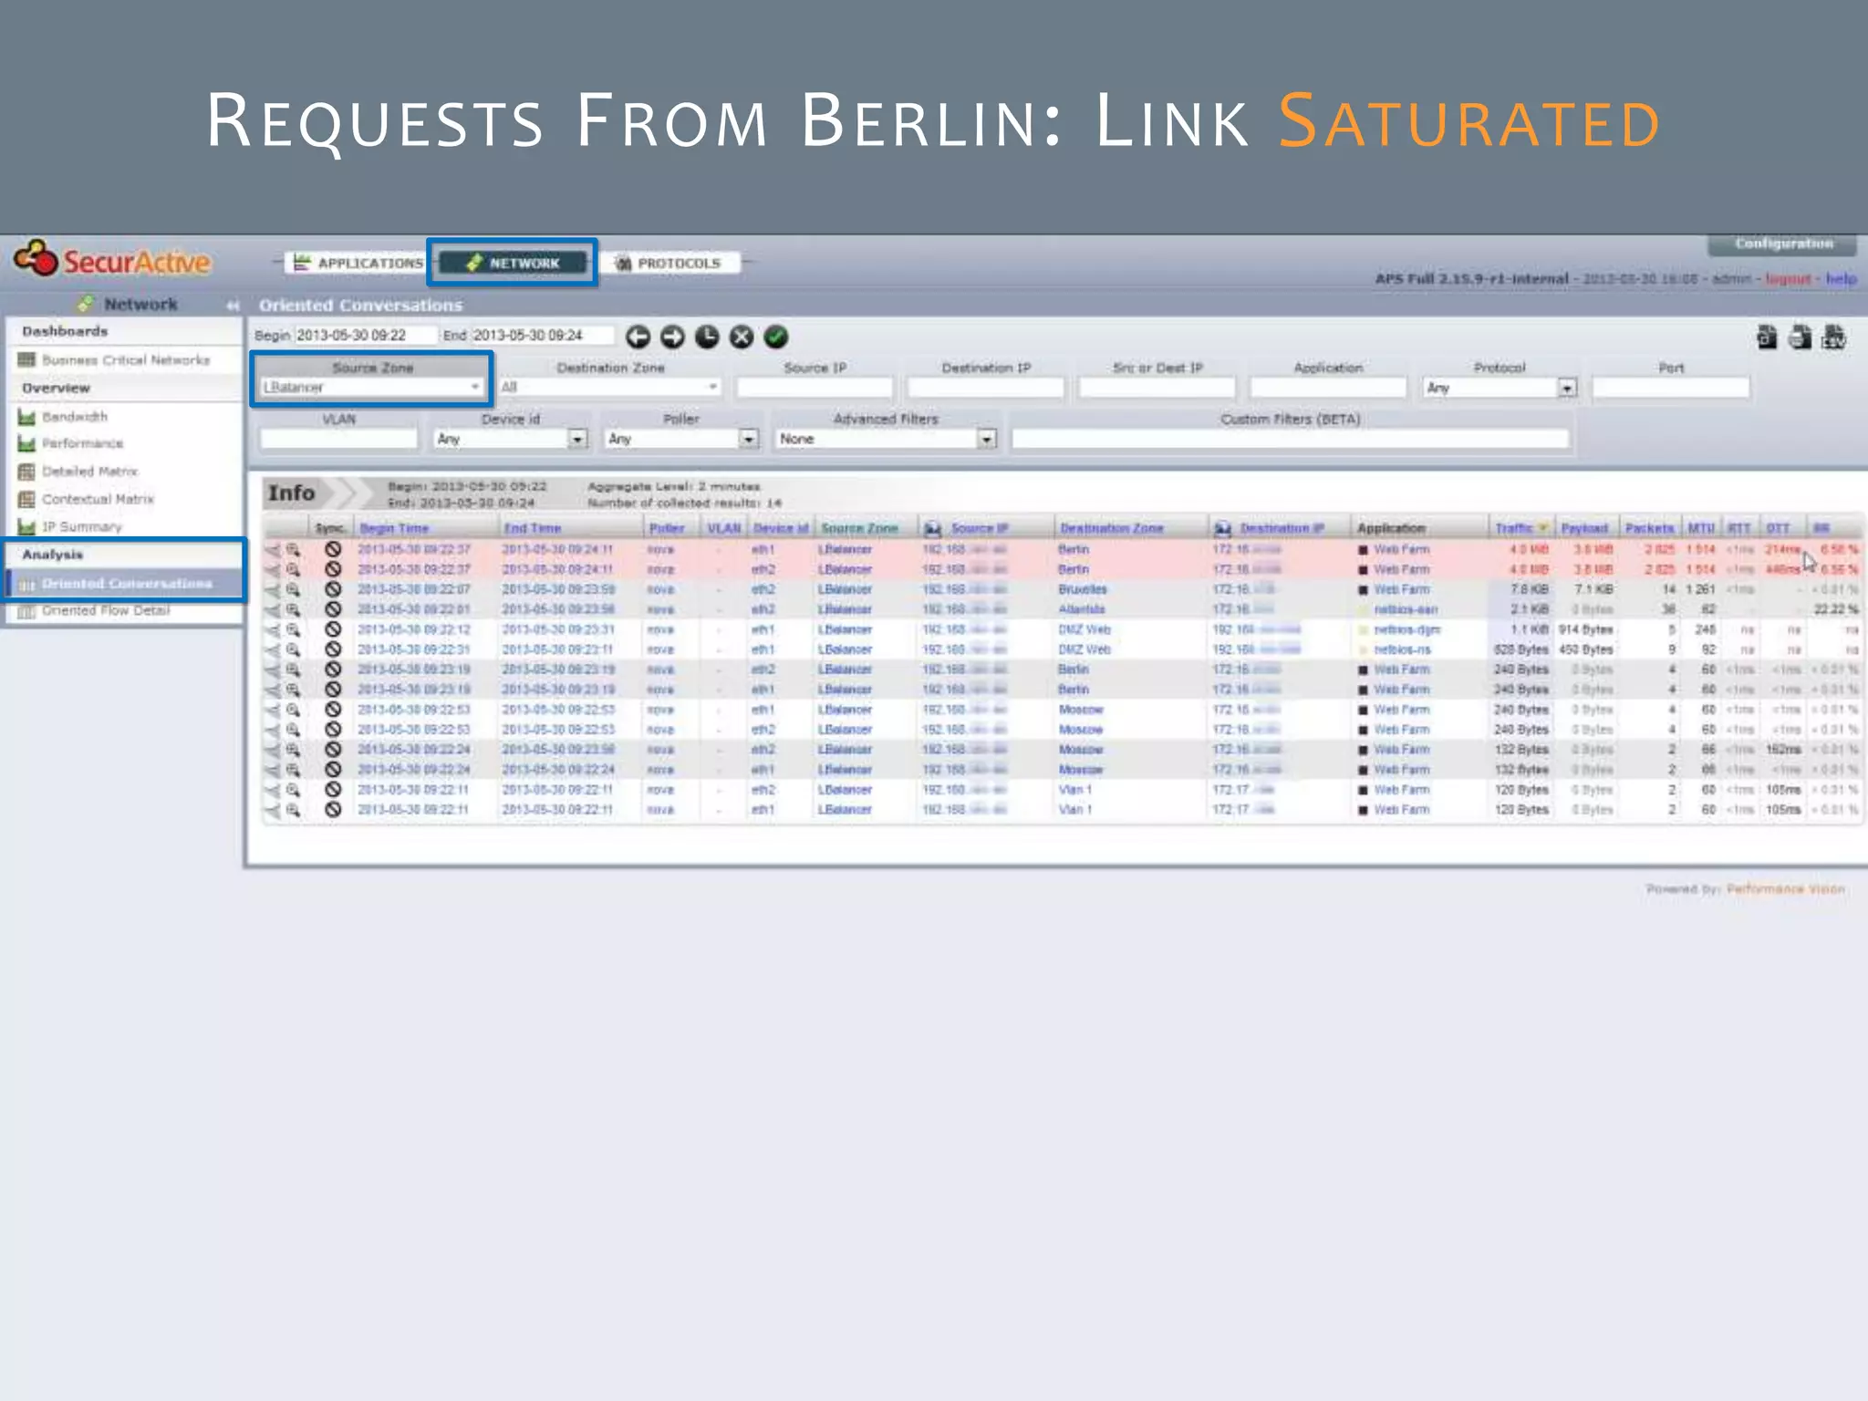Click the Begin date input field

pos(365,336)
